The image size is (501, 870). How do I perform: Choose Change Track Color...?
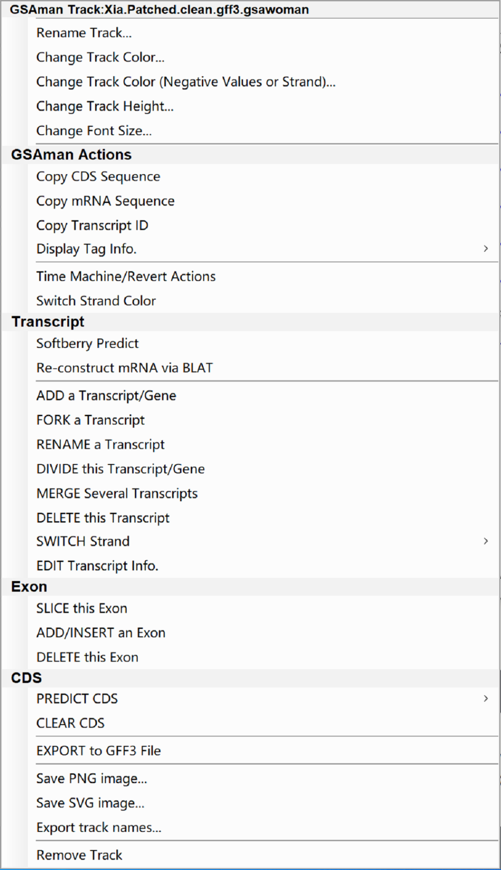(100, 57)
